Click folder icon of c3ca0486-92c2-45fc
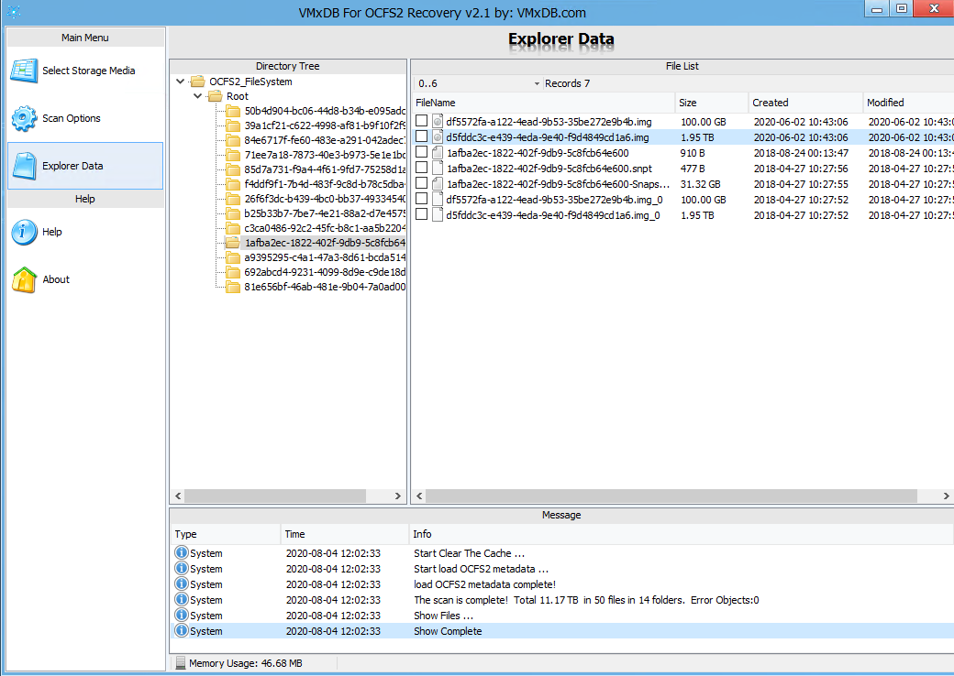 [x=233, y=228]
